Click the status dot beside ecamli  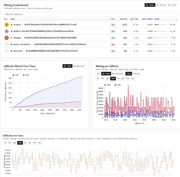tap(11, 25)
